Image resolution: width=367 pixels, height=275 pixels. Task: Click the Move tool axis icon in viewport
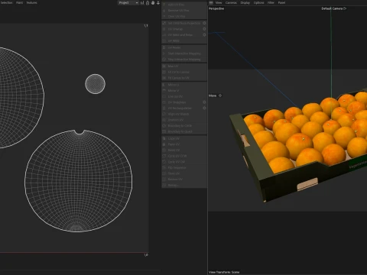pos(220,95)
